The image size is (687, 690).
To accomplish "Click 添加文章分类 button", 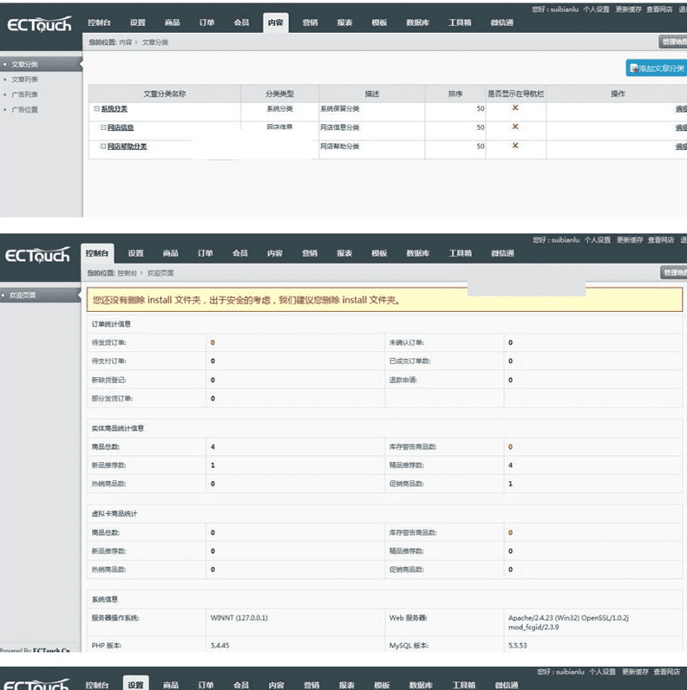I will coord(656,68).
